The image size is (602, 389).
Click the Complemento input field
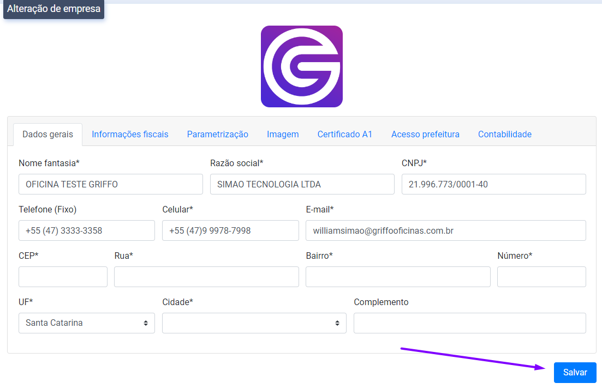[469, 323]
